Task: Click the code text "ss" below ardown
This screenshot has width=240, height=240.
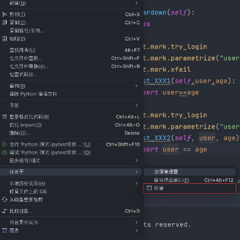Action: tap(147, 24)
